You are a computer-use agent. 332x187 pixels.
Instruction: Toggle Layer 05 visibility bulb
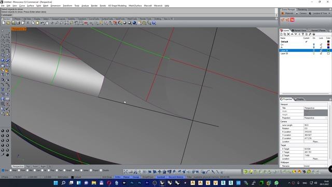click(x=314, y=54)
